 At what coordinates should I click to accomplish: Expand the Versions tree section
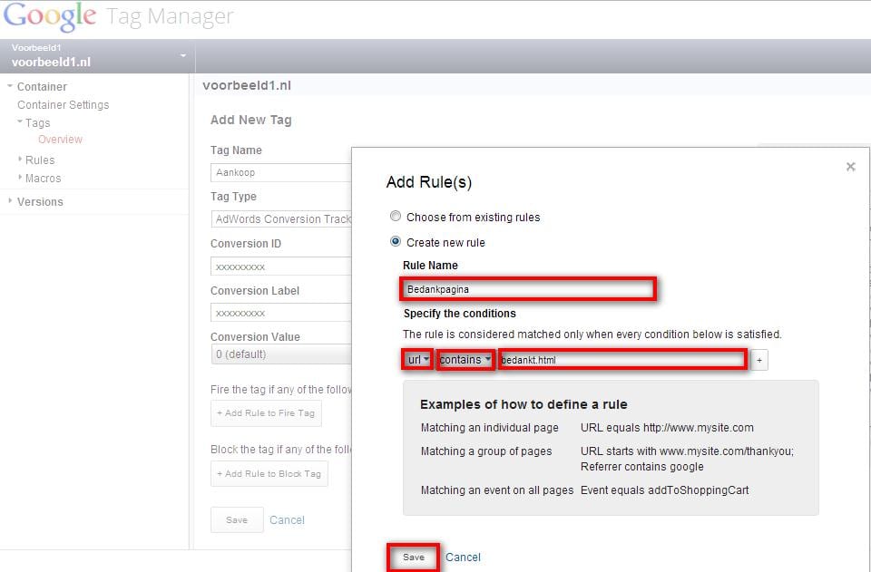point(10,201)
